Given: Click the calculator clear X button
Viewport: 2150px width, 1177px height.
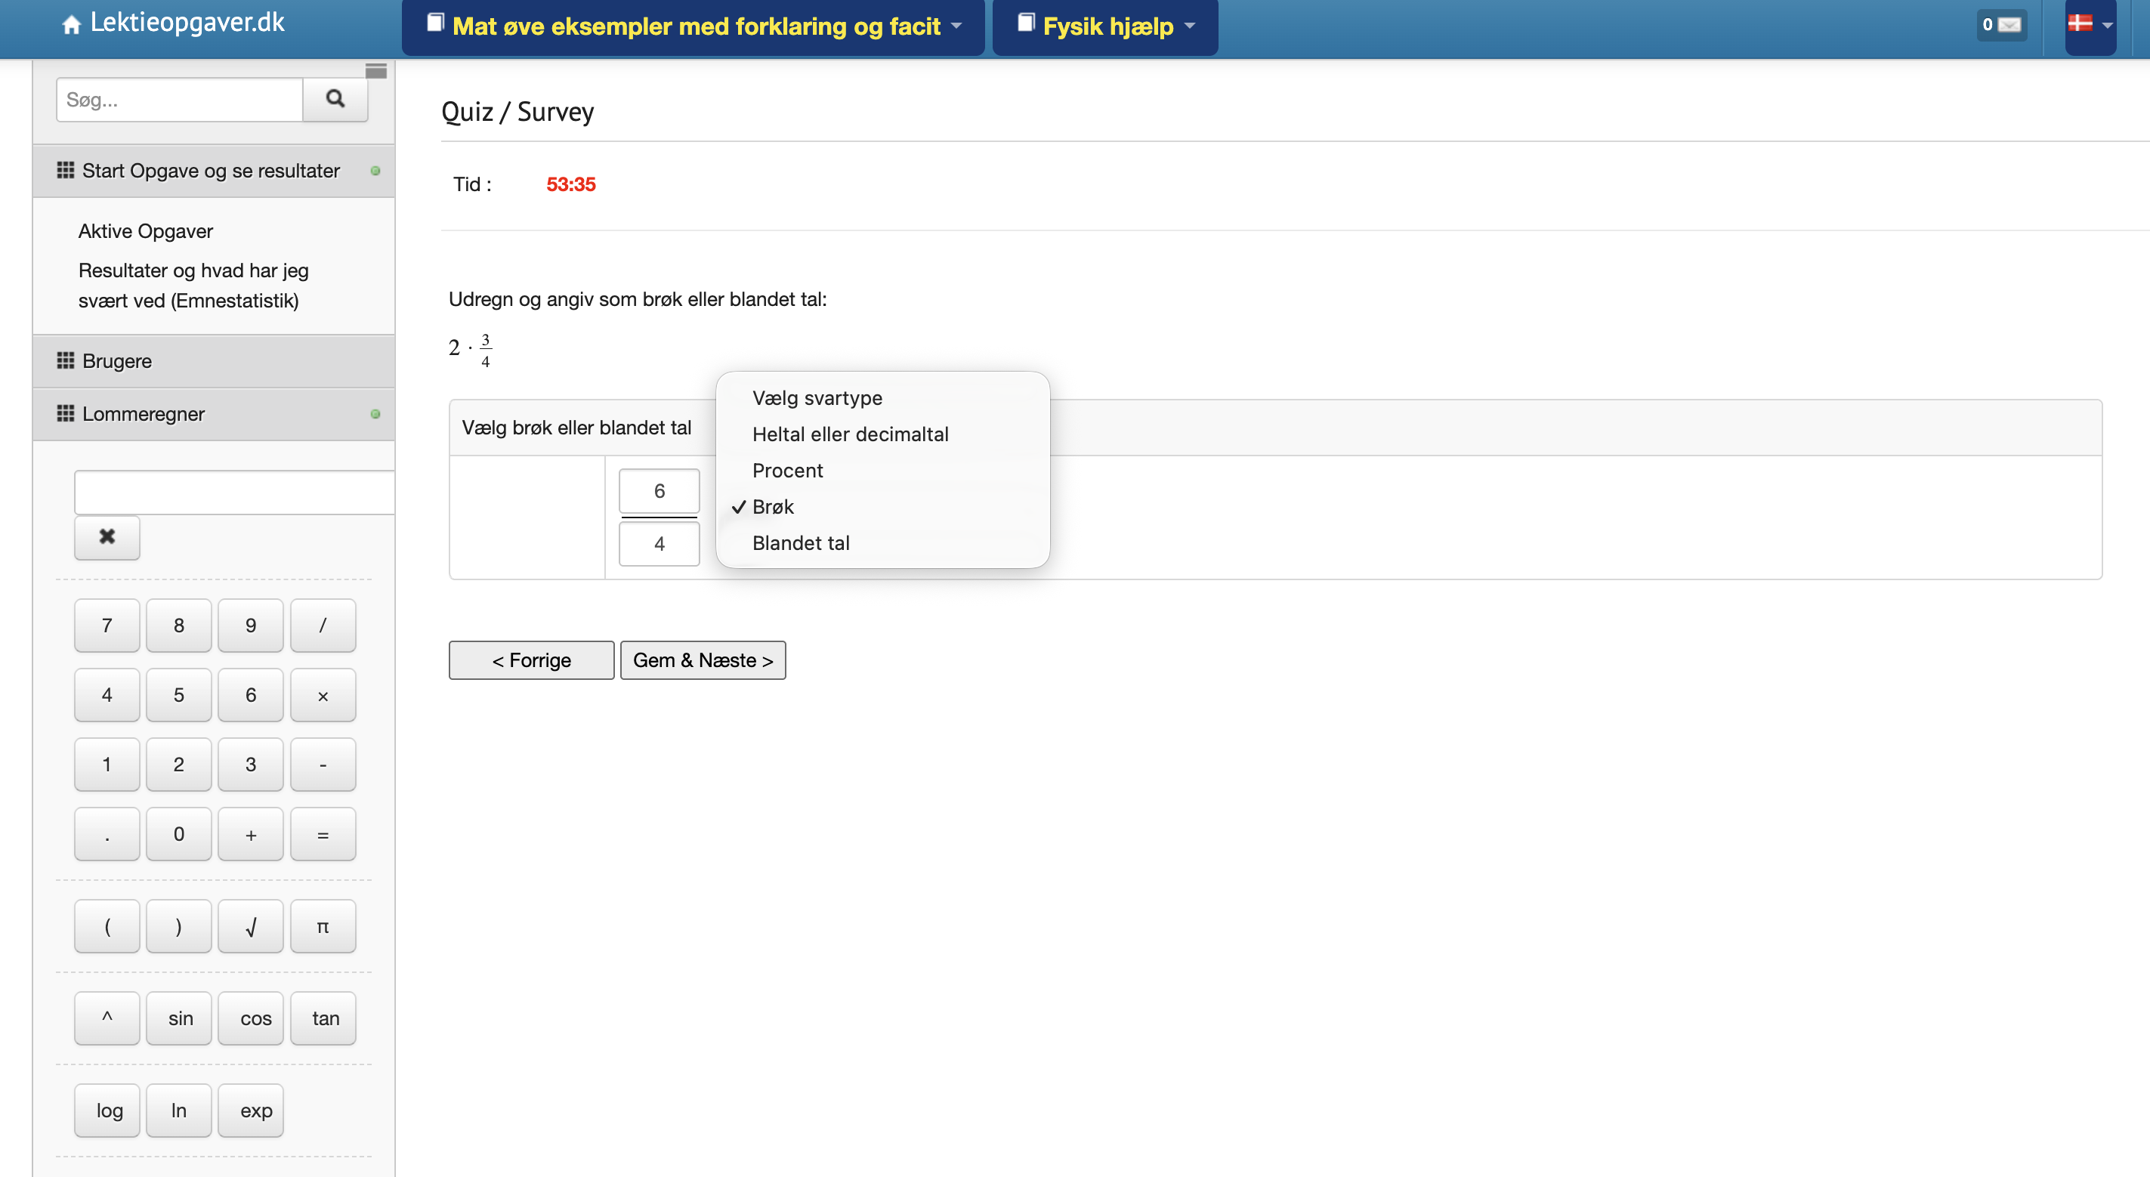Looking at the screenshot, I should (x=107, y=536).
